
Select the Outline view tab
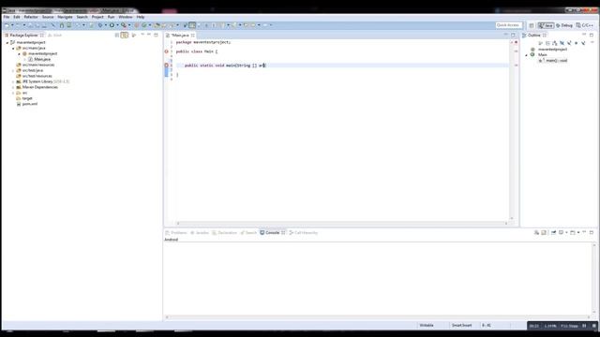coord(533,36)
